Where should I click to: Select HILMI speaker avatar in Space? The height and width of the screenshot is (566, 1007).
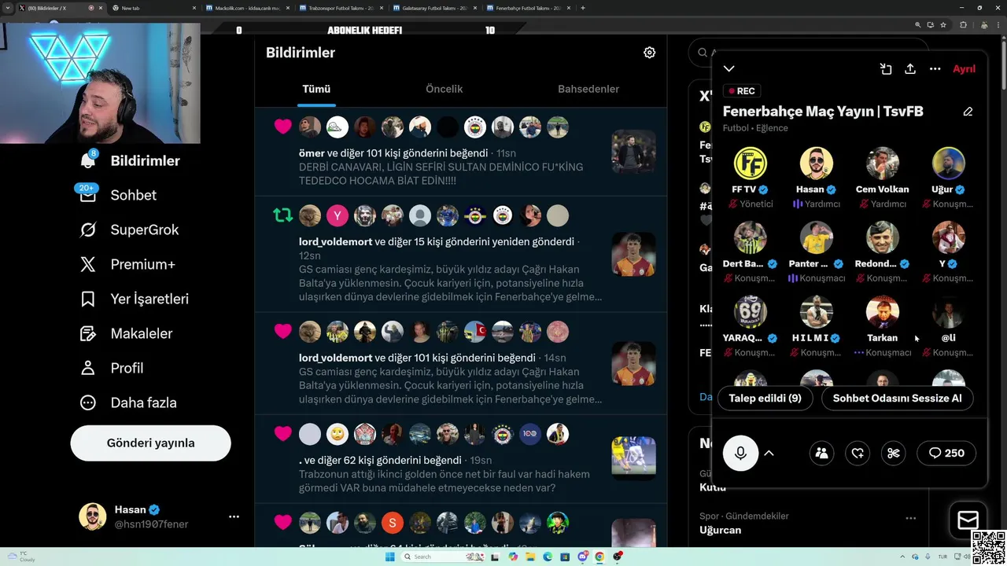817,312
